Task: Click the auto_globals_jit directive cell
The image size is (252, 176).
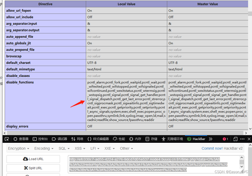Action: [x=45, y=43]
